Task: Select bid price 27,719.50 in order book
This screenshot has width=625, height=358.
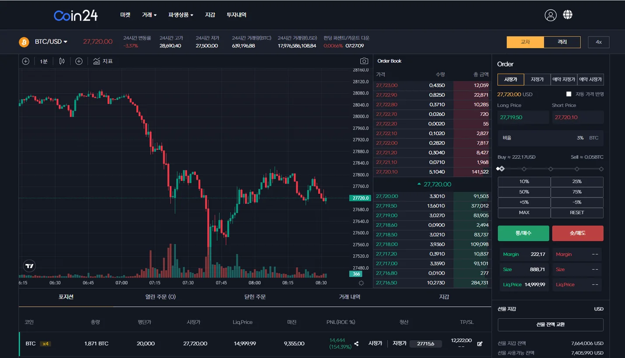Action: click(387, 206)
